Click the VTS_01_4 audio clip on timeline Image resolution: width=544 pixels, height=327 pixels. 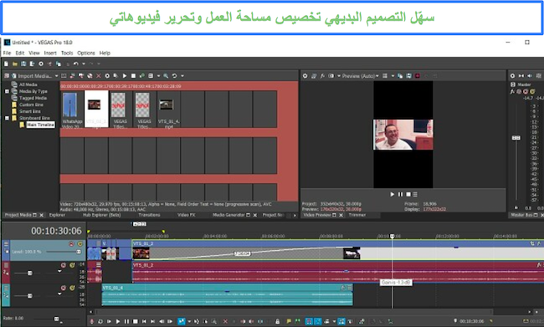[x=228, y=295]
